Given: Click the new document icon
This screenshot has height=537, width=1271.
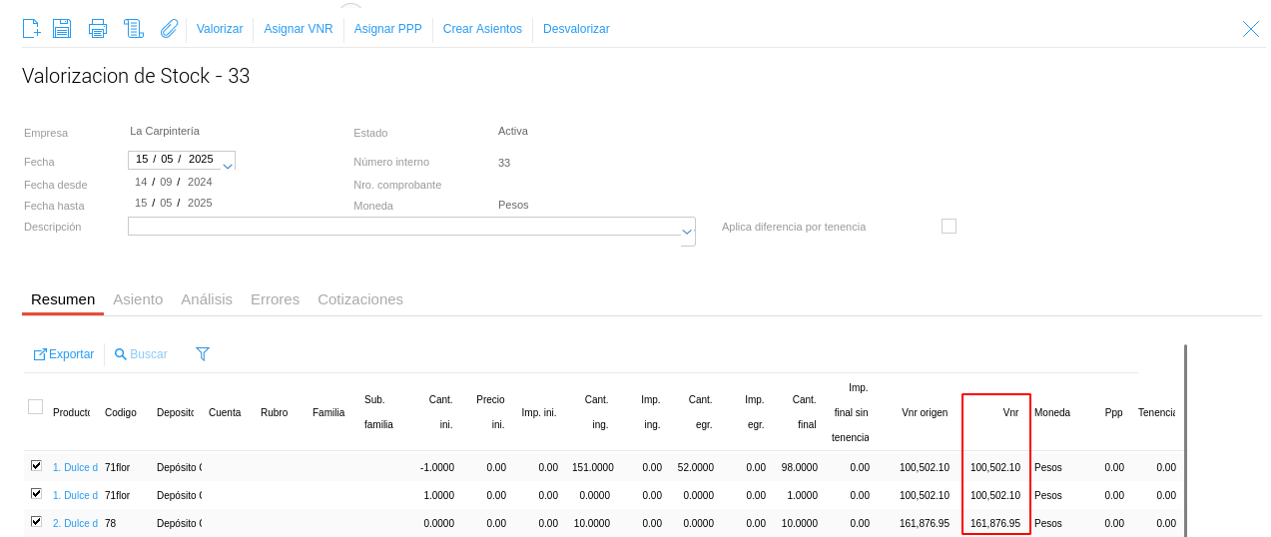Looking at the screenshot, I should pyautogui.click(x=32, y=29).
